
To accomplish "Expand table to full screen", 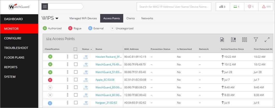I will click(x=267, y=40).
